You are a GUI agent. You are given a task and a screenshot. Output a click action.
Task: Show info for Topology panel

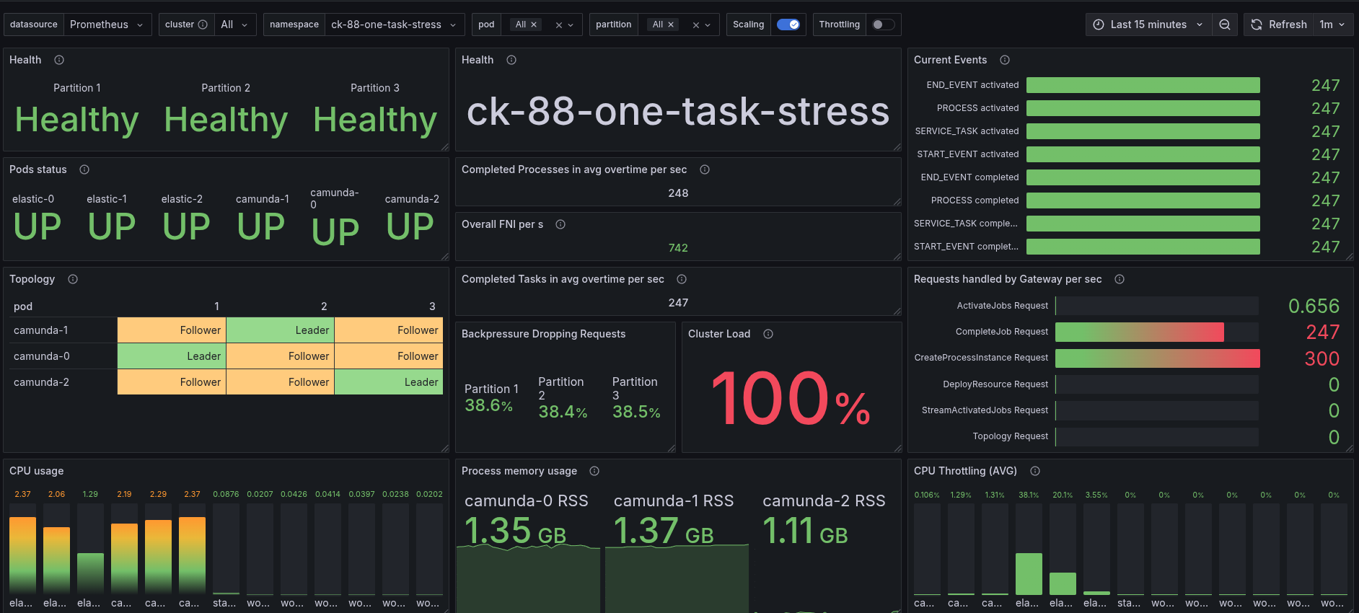(73, 279)
